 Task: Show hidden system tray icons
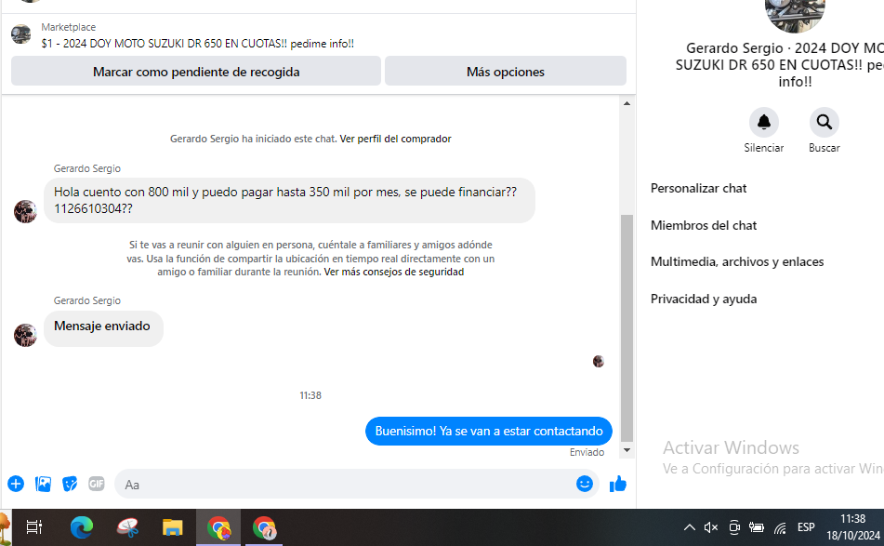690,528
